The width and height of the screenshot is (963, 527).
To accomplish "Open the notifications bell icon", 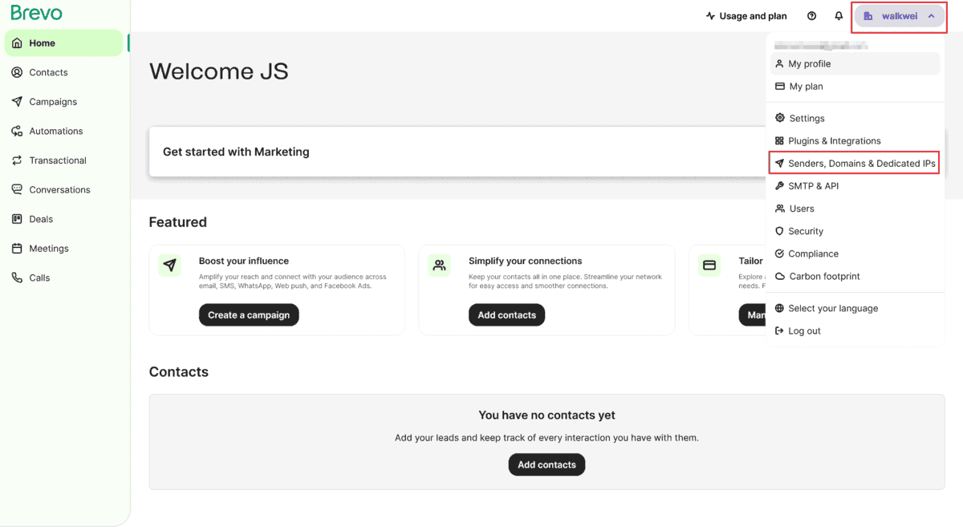I will tap(839, 16).
